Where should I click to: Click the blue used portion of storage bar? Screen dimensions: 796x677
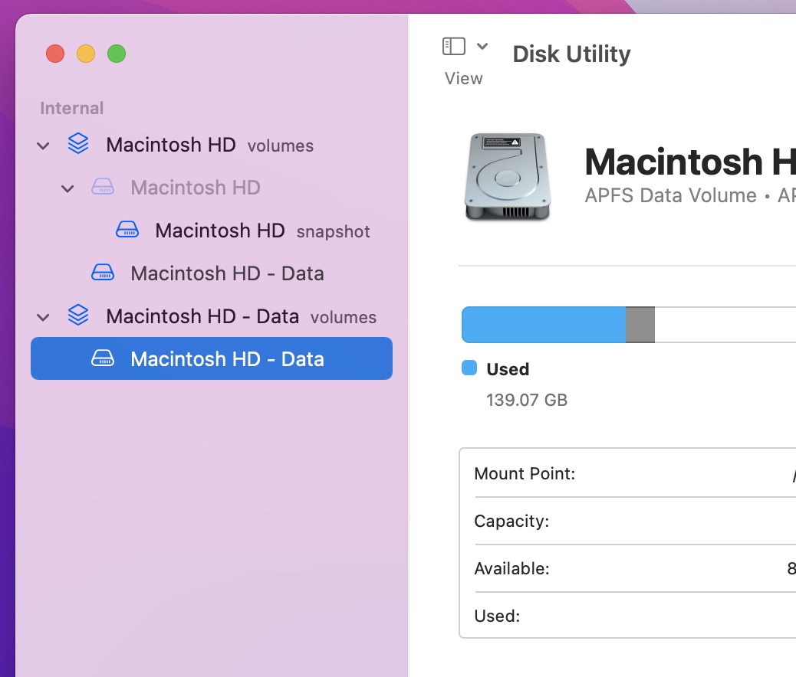pos(543,325)
